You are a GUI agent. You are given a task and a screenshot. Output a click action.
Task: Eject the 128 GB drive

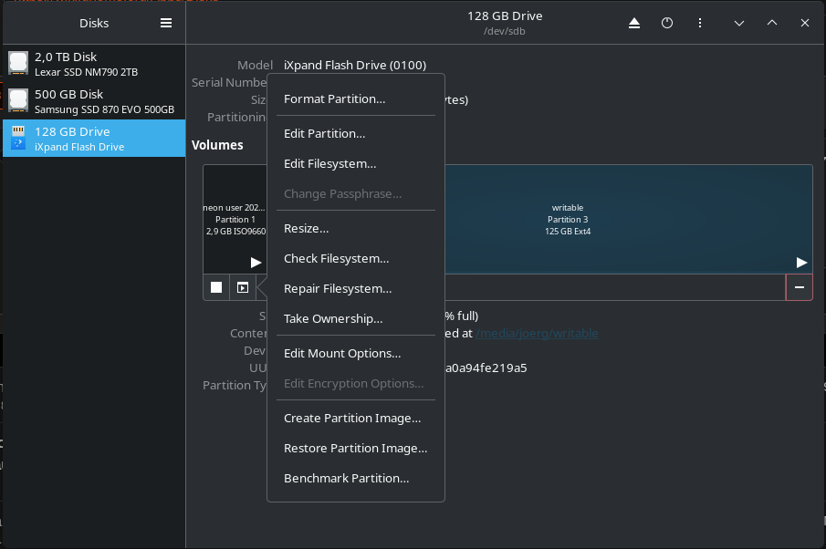click(634, 24)
